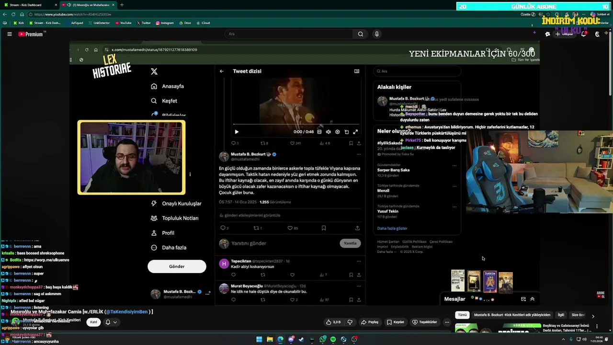Open Topluluk Notları in X sidebar

click(174, 218)
